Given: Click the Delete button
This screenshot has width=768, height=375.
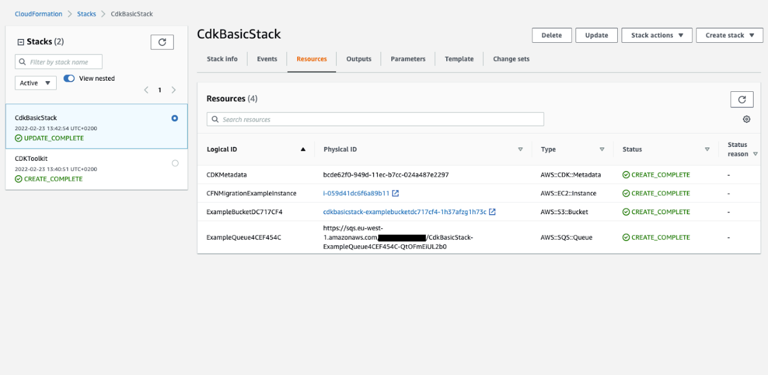Looking at the screenshot, I should [x=552, y=35].
